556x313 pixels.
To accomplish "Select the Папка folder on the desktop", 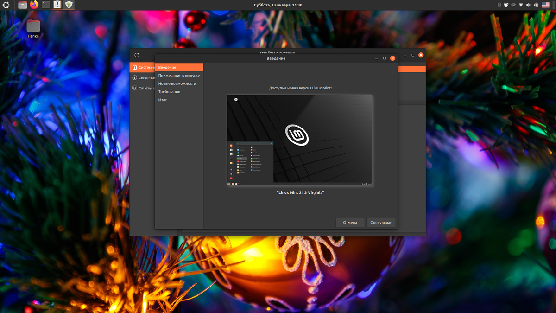I will (33, 29).
